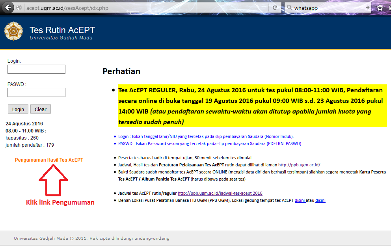Click the Login text field

[x=36, y=69]
